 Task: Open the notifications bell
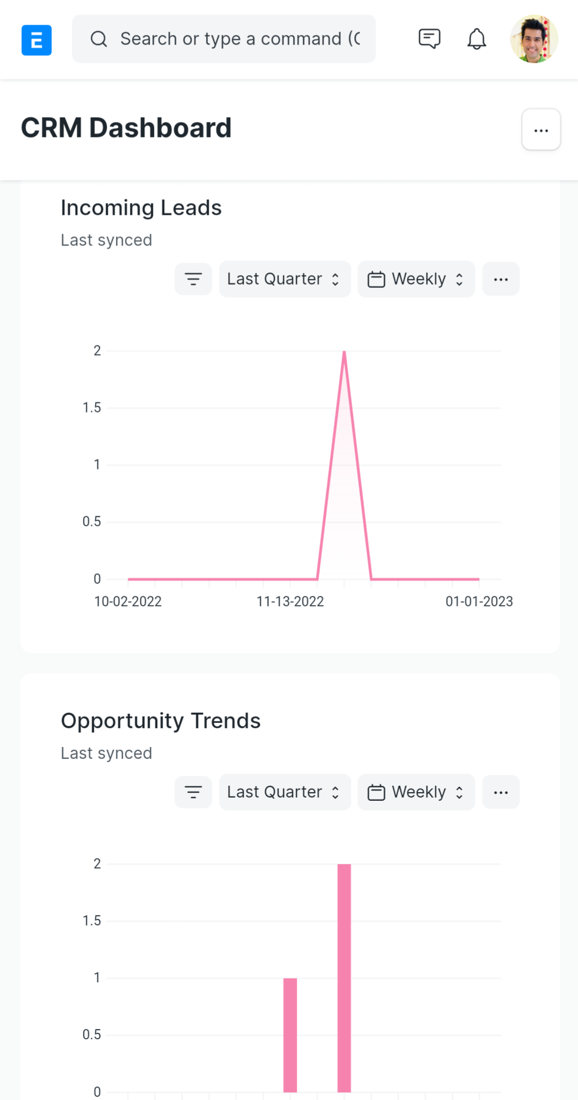pyautogui.click(x=477, y=39)
